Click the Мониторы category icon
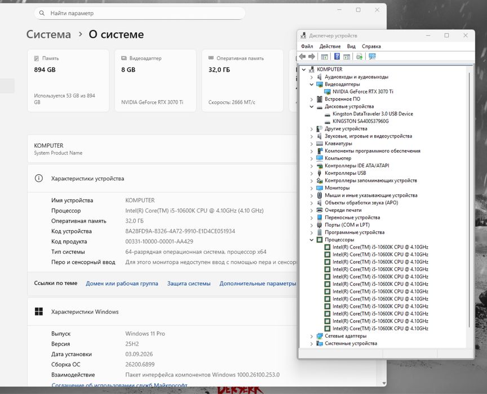 [319, 188]
